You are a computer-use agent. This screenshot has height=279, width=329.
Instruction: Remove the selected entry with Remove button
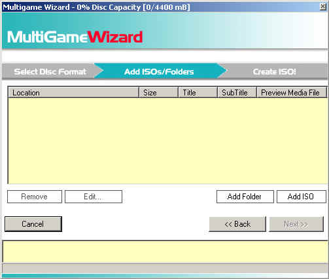pos(35,197)
